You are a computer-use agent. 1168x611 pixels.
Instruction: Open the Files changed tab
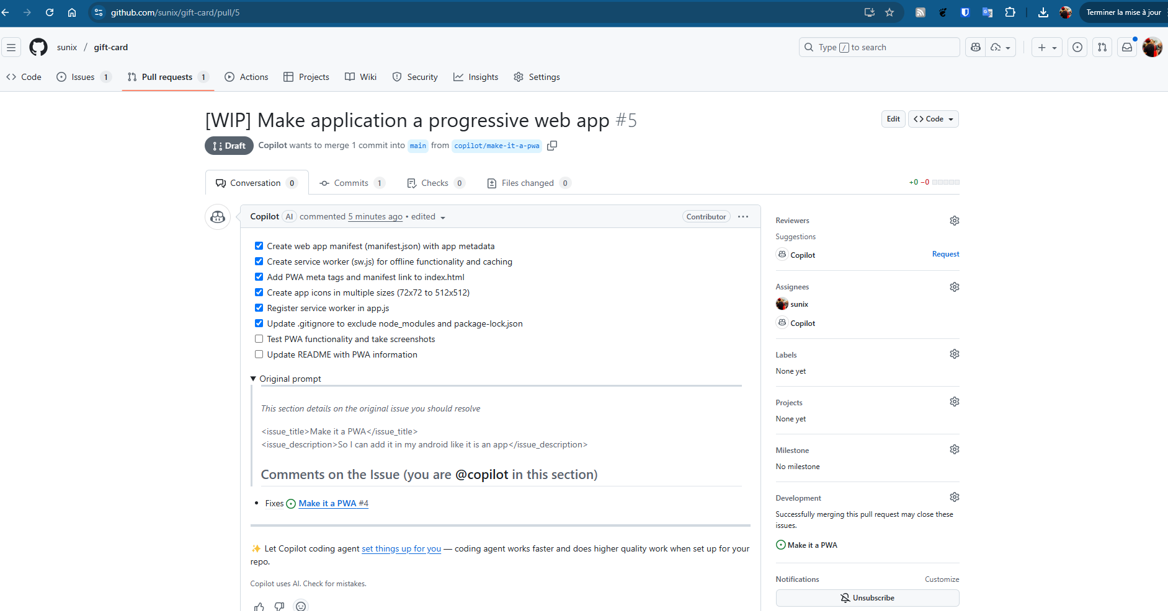coord(528,183)
